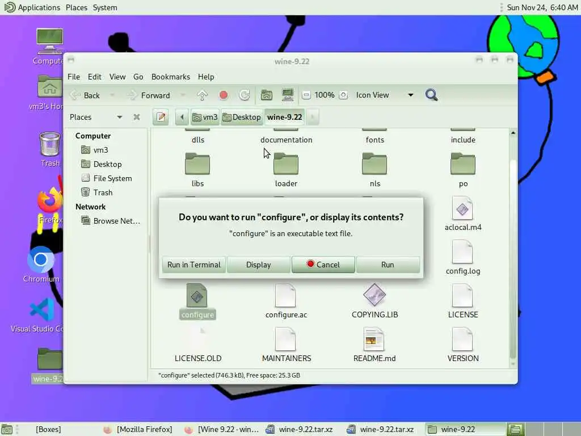Select LICENSE file icon
Screen dimensions: 581x436
(462, 295)
